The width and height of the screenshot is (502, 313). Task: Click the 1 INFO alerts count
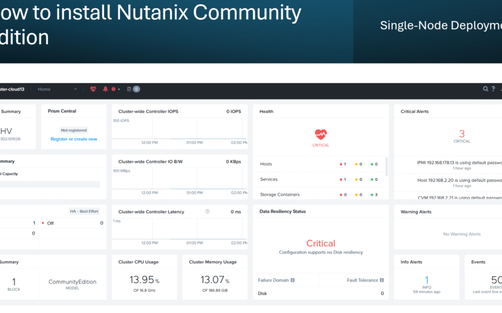tap(426, 282)
